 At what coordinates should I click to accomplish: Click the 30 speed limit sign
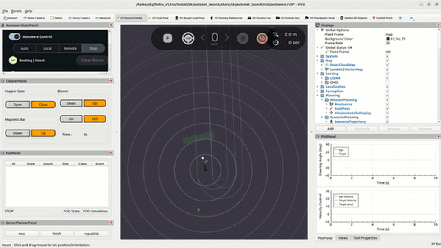pos(262,38)
